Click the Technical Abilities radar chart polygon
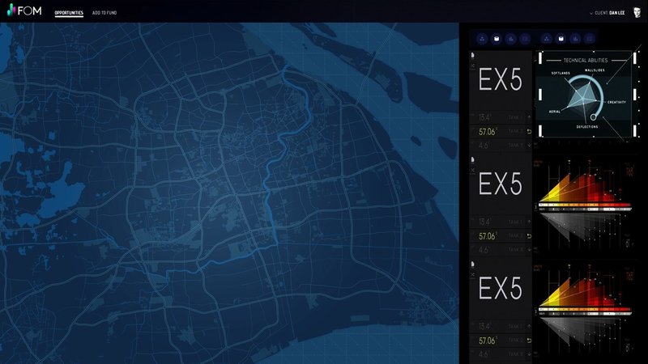The height and width of the screenshot is (364, 648). point(581,95)
